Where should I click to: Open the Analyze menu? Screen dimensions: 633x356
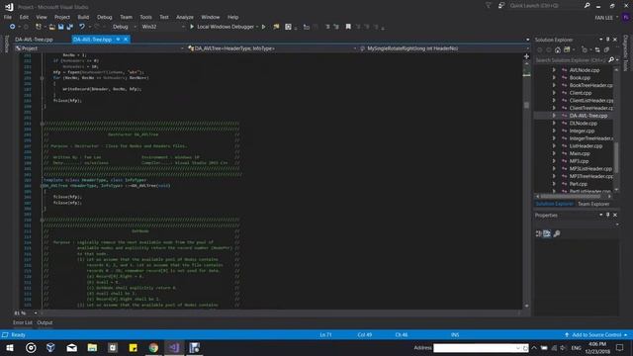[185, 17]
